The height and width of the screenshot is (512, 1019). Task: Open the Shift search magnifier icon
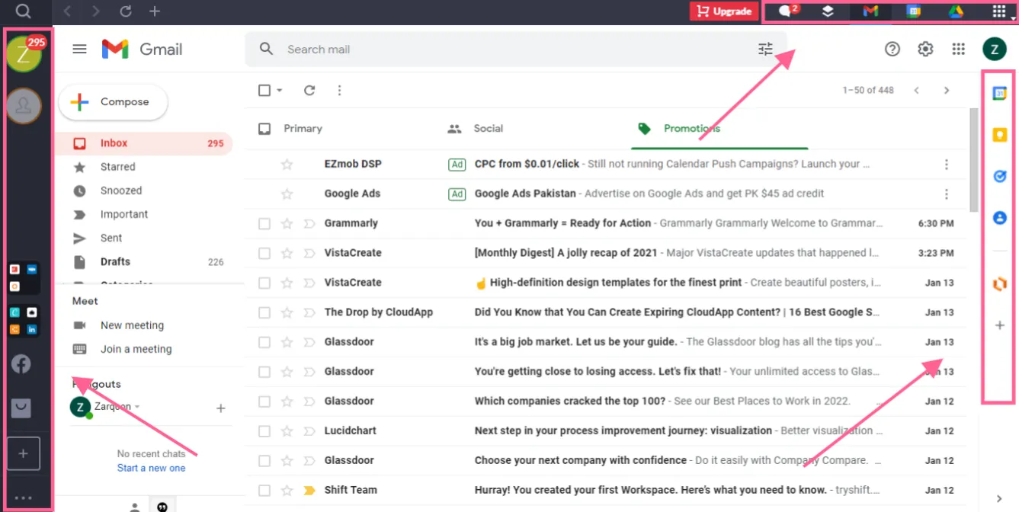point(23,11)
